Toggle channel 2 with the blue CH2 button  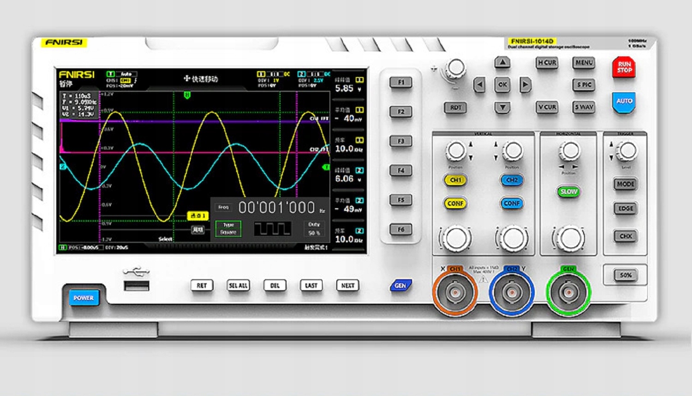coord(512,180)
